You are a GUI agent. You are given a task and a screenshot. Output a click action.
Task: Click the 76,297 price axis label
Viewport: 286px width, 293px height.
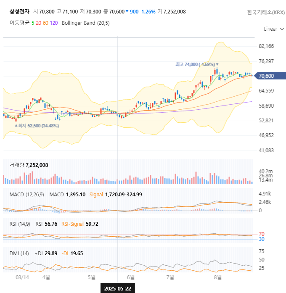pyautogui.click(x=266, y=61)
